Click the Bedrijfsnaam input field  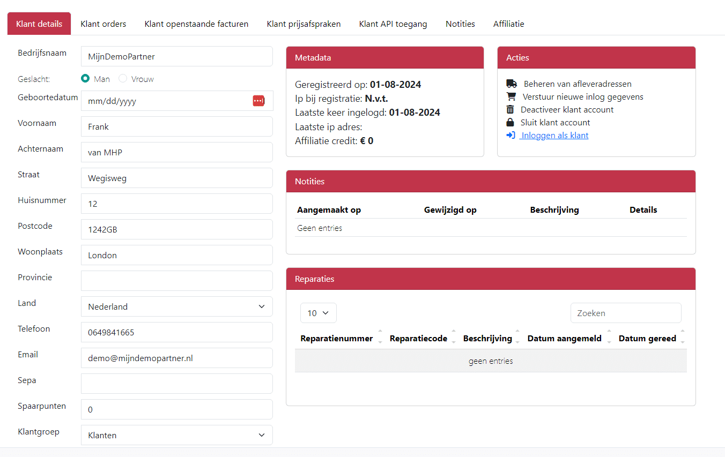point(177,56)
